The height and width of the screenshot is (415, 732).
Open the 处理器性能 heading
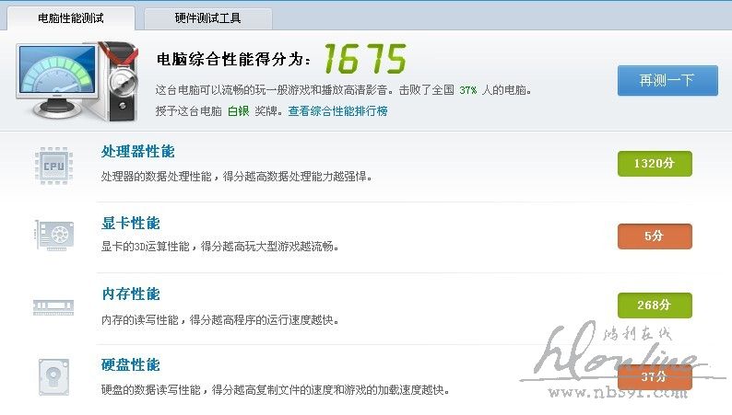(x=137, y=152)
